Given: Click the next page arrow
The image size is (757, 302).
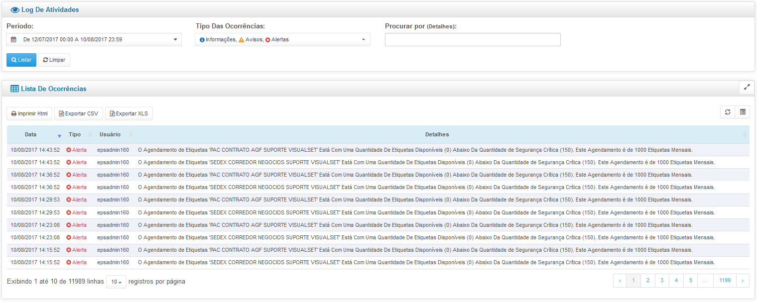Looking at the screenshot, I should click(742, 281).
